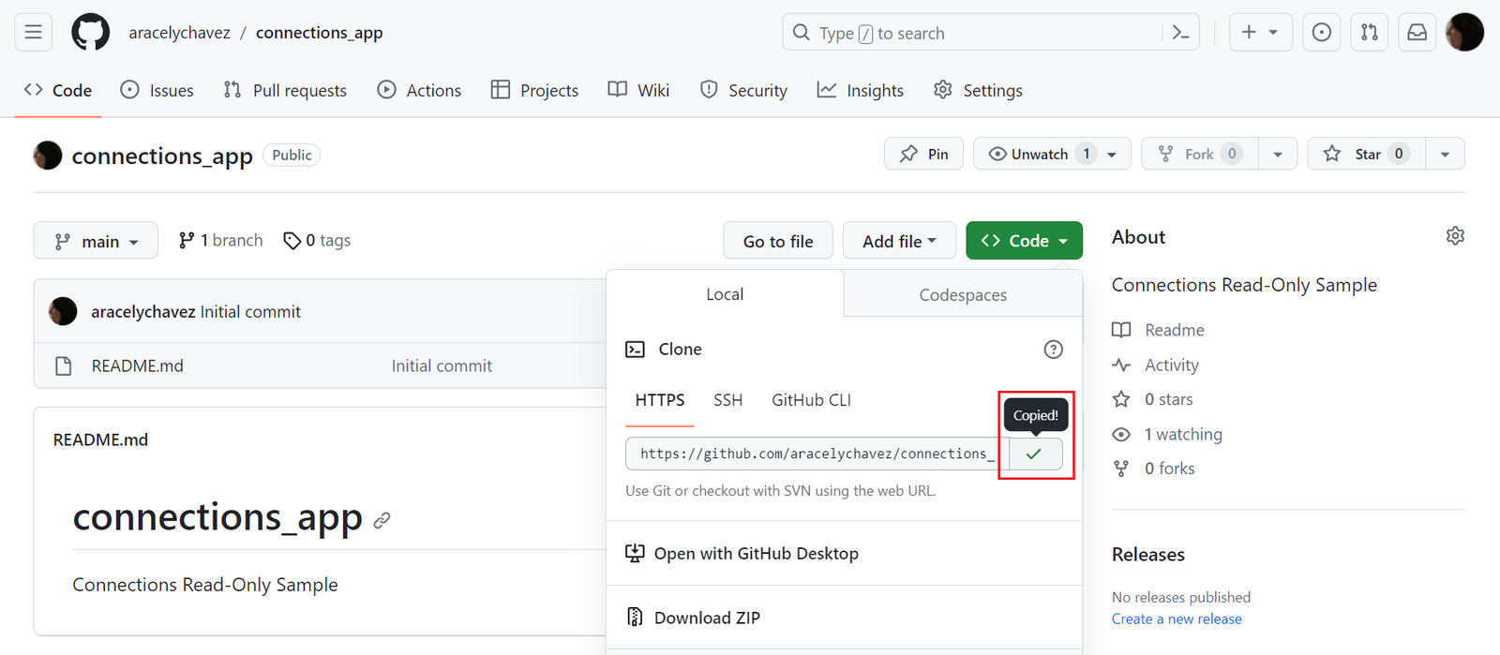View 1 watching link in sidebar
This screenshot has width=1500, height=655.
click(1167, 434)
